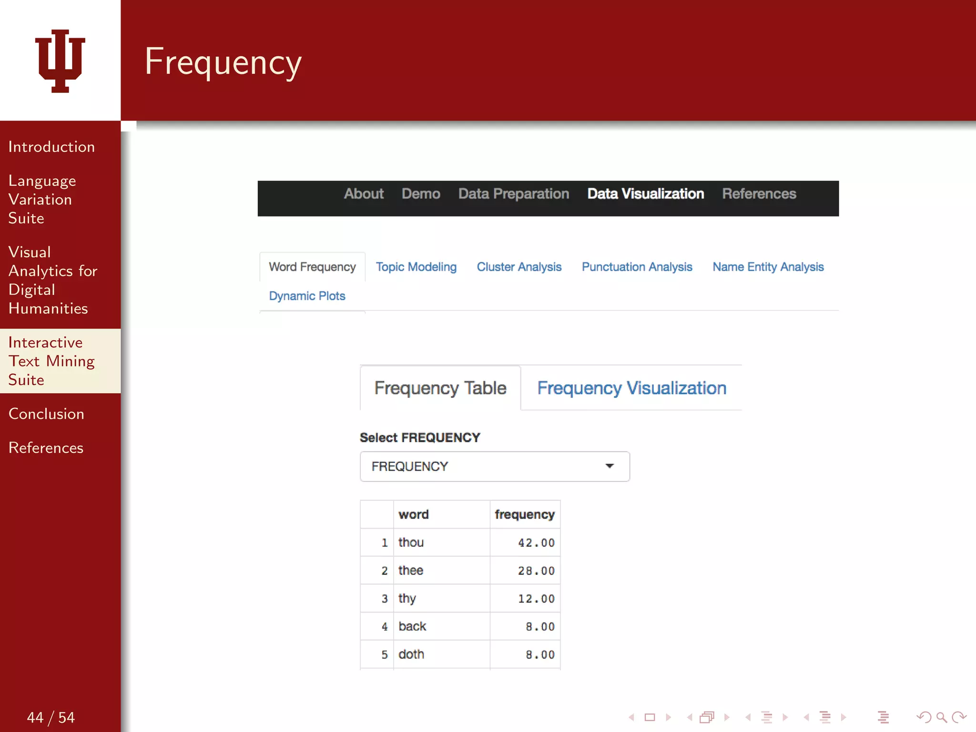976x732 pixels.
Task: Switch to the Topic Modeling tab
Action: pos(416,267)
